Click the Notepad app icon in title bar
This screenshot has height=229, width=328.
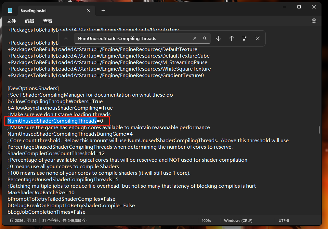pyautogui.click(x=10, y=10)
